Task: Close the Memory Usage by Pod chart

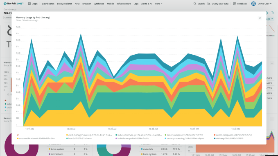Action: [260, 18]
